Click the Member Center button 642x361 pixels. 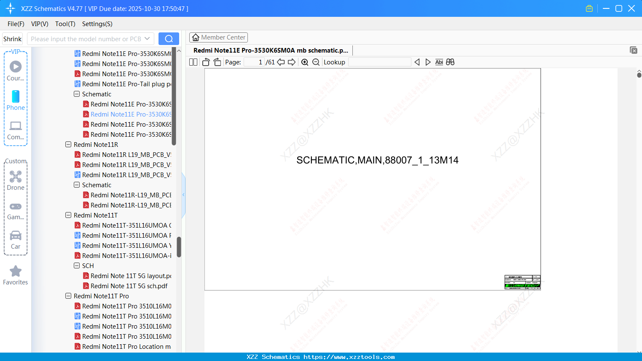click(218, 37)
